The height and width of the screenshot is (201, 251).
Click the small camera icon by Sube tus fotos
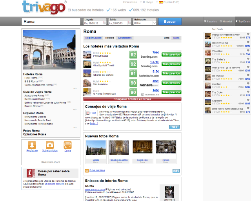click(x=87, y=170)
